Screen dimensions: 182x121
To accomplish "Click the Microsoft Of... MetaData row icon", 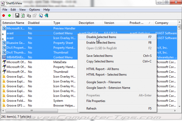I will pyautogui.click(x=4, y=62).
